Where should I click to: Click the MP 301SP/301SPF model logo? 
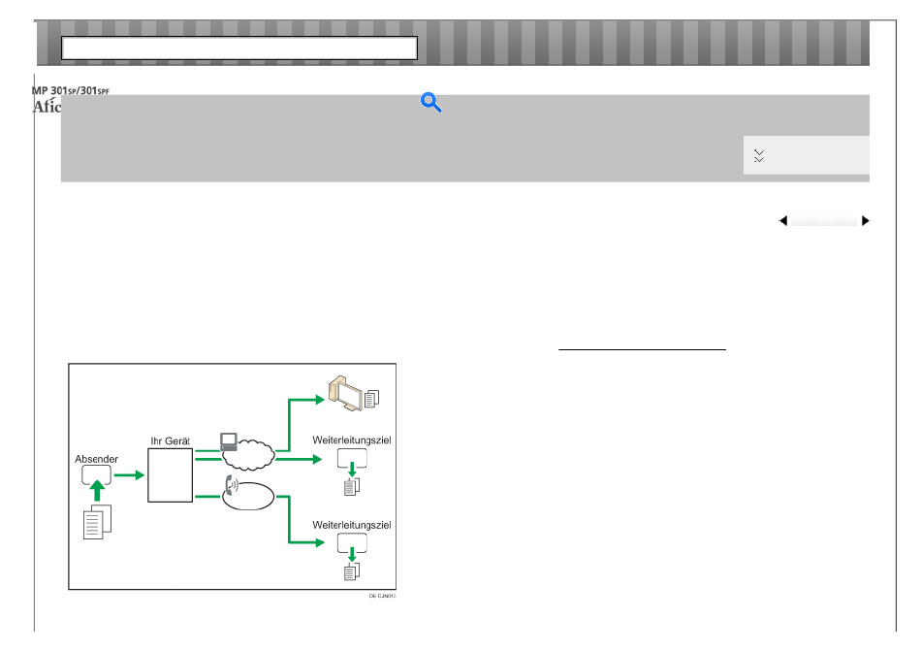70,90
